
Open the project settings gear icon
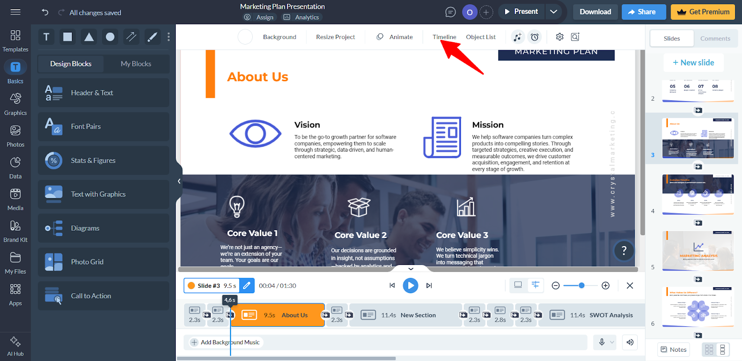560,37
